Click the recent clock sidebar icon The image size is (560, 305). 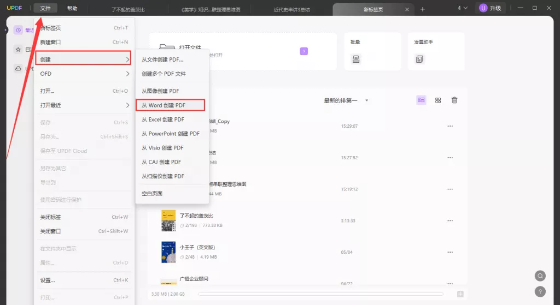[x=18, y=30]
